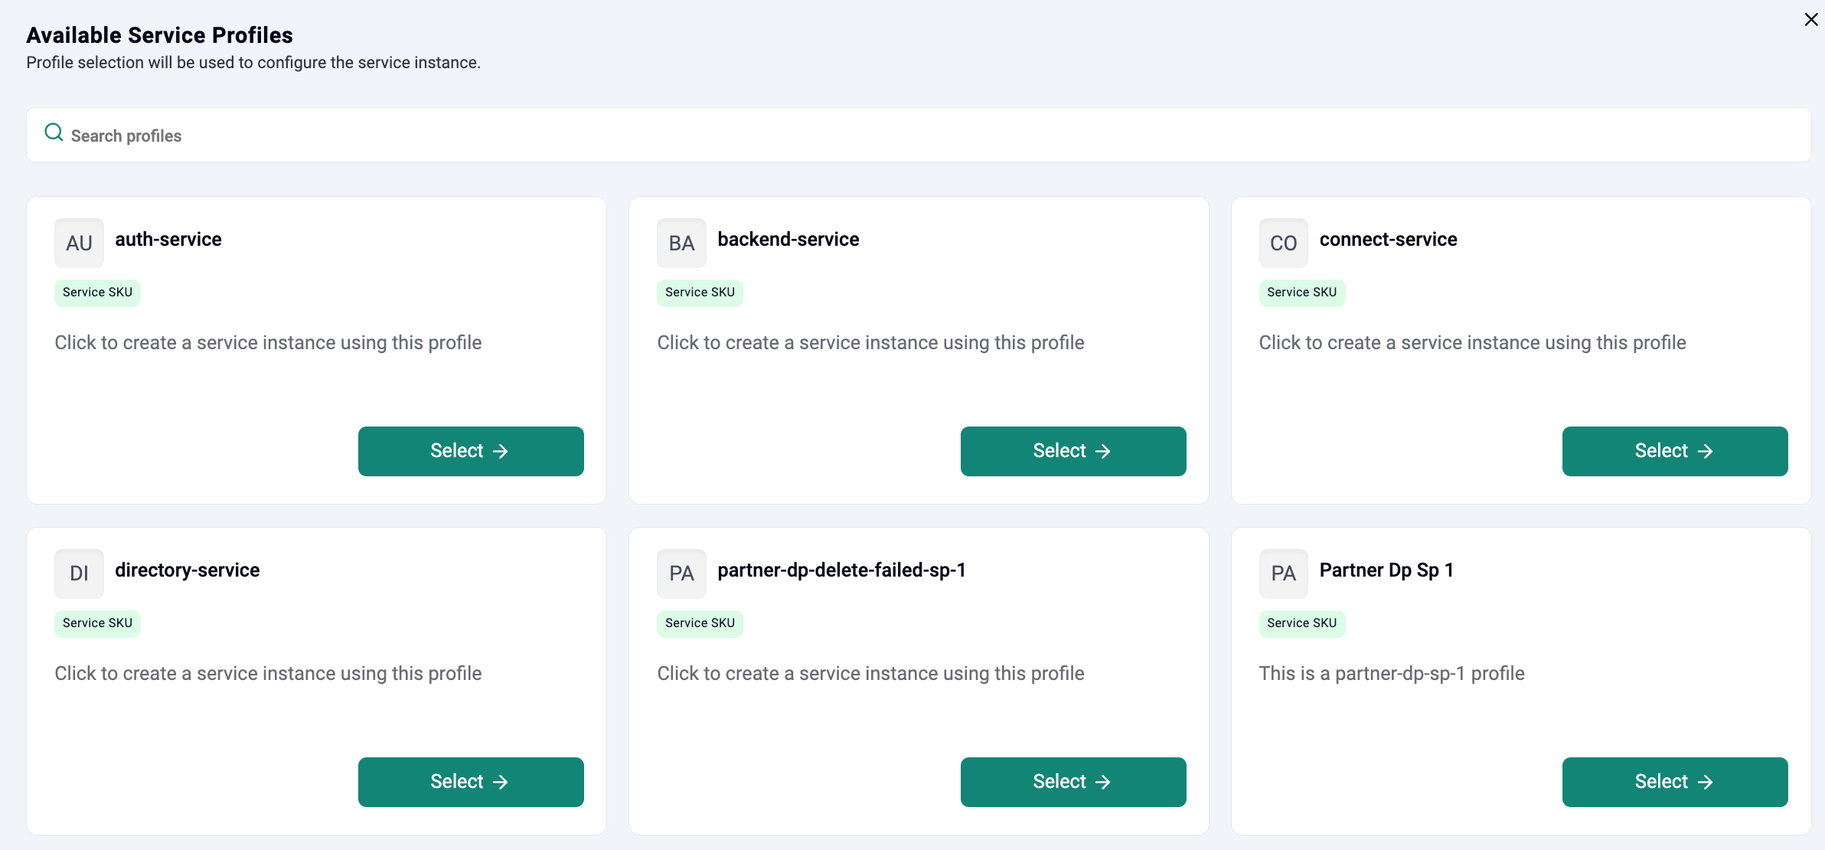This screenshot has height=850, width=1825.
Task: Click PA avatar of Partner Dp Sp 1
Action: [1283, 574]
